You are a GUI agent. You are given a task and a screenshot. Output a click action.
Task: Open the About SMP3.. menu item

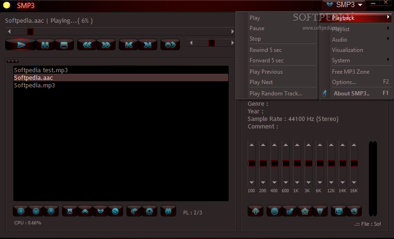point(355,93)
